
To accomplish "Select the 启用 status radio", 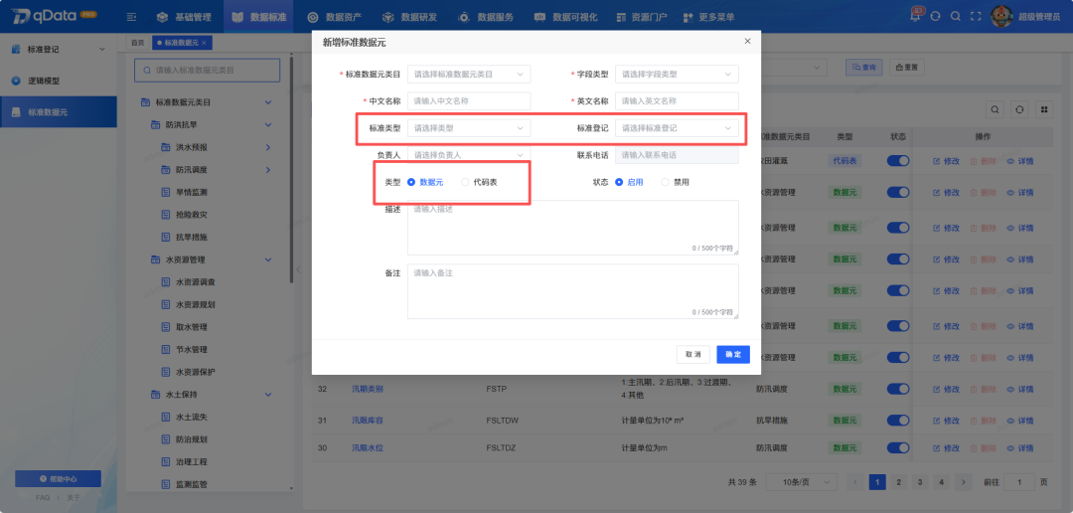I will point(619,182).
